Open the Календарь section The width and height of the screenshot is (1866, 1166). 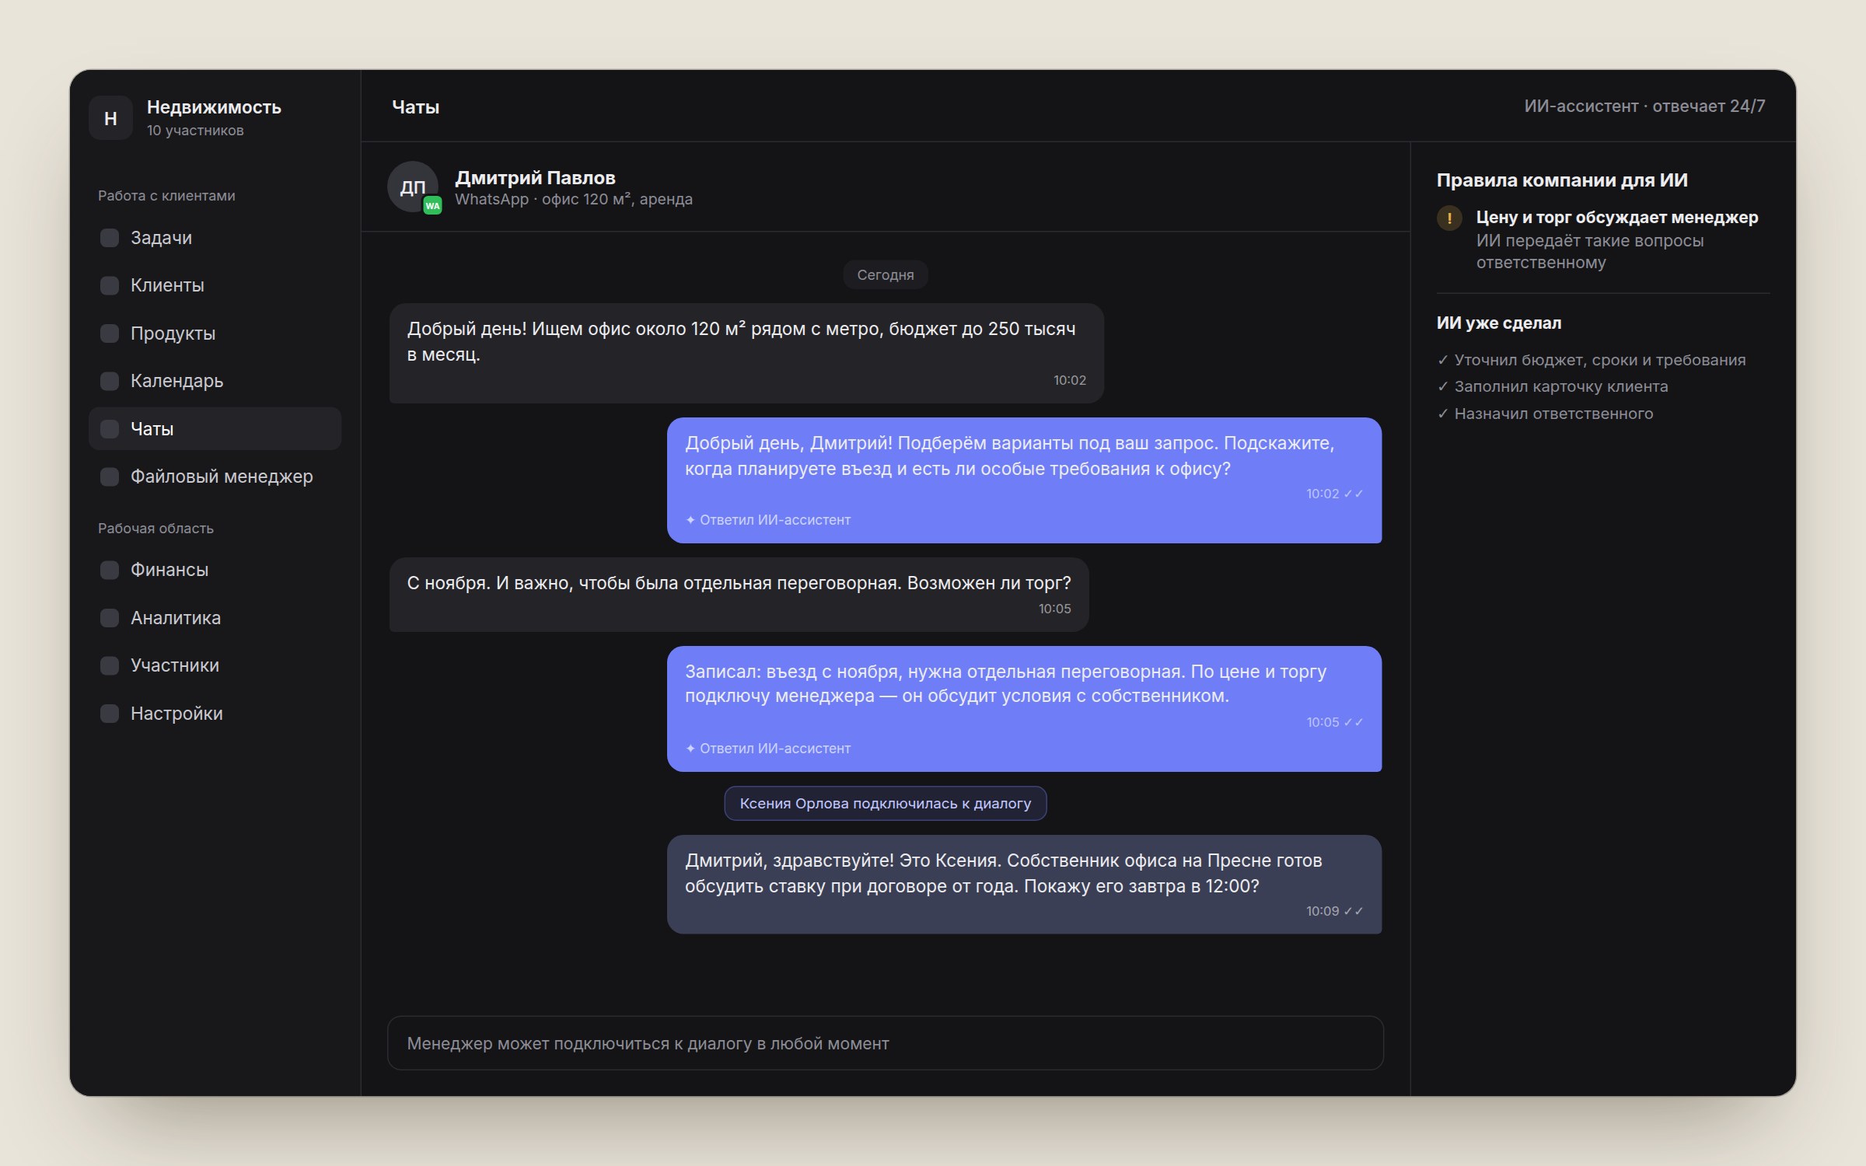215,381
